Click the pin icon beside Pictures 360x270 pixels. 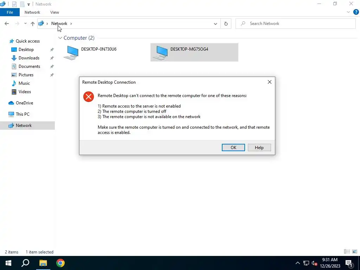click(x=52, y=75)
